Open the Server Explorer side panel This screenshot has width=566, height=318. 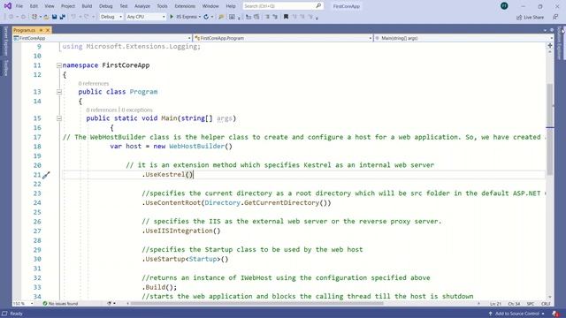tap(5, 41)
